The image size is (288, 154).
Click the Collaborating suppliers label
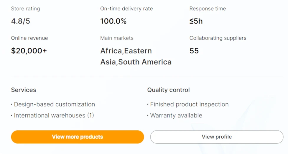pos(218,38)
